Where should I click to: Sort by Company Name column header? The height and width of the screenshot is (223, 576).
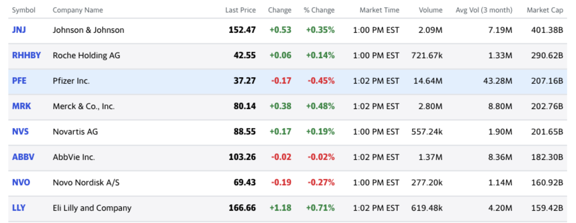pos(78,10)
